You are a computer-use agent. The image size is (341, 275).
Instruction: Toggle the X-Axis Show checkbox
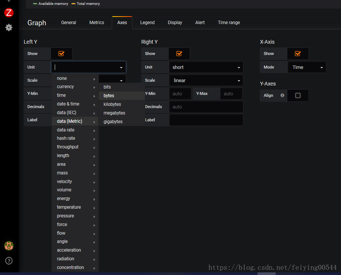pos(298,53)
